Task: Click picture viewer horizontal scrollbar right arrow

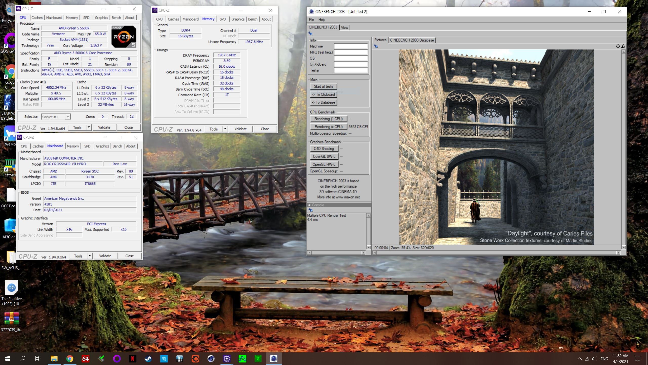Action: (x=618, y=253)
